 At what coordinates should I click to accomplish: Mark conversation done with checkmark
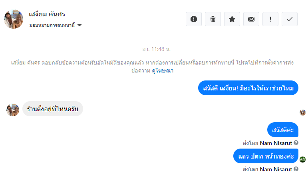[290, 19]
